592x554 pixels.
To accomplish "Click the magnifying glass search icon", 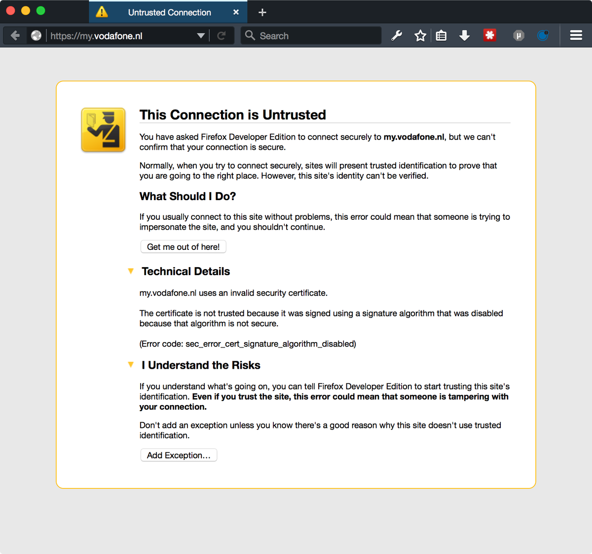I will click(x=250, y=35).
